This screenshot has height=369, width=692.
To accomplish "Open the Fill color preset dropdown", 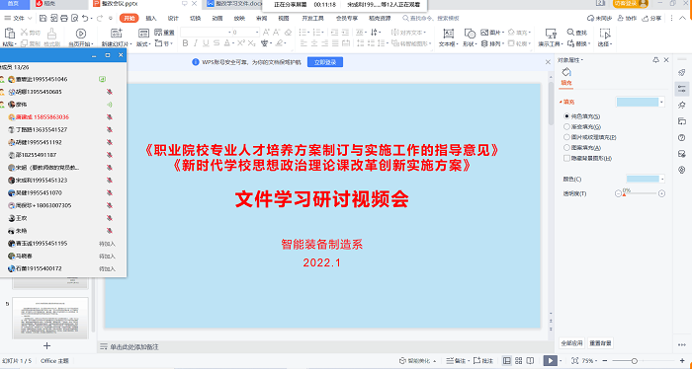I will [661, 103].
